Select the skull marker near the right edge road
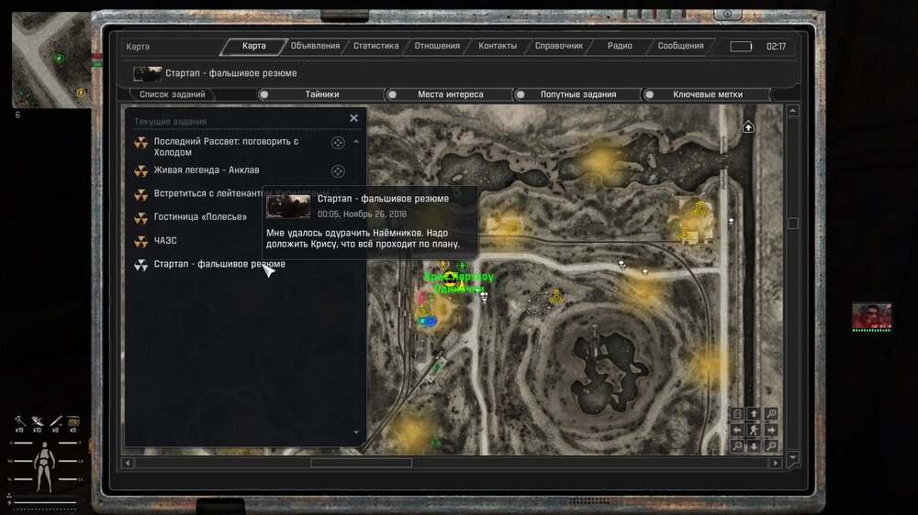 point(732,221)
